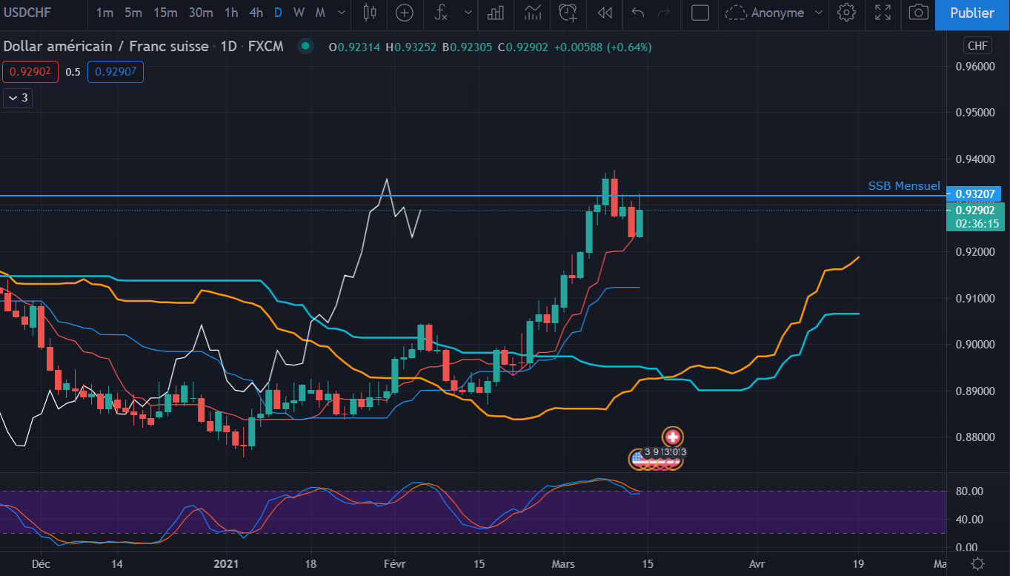Undo the last chart action
This screenshot has width=1010, height=576.
click(638, 13)
